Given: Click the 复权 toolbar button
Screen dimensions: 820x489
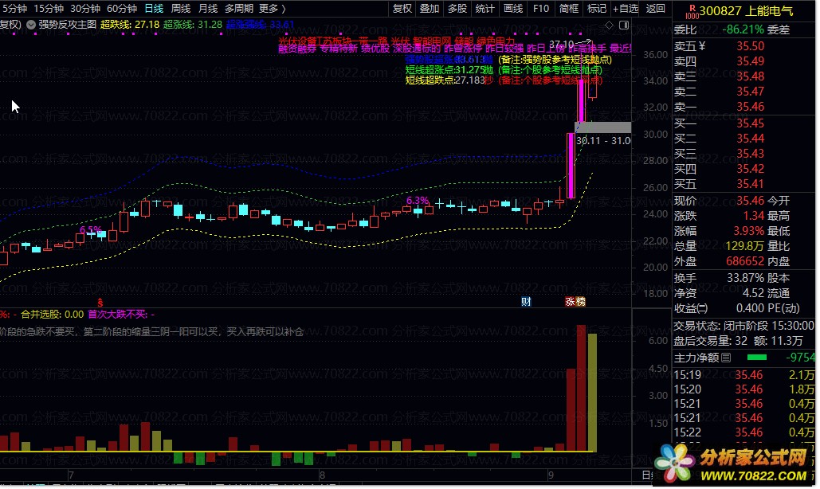Looking at the screenshot, I should point(402,8).
